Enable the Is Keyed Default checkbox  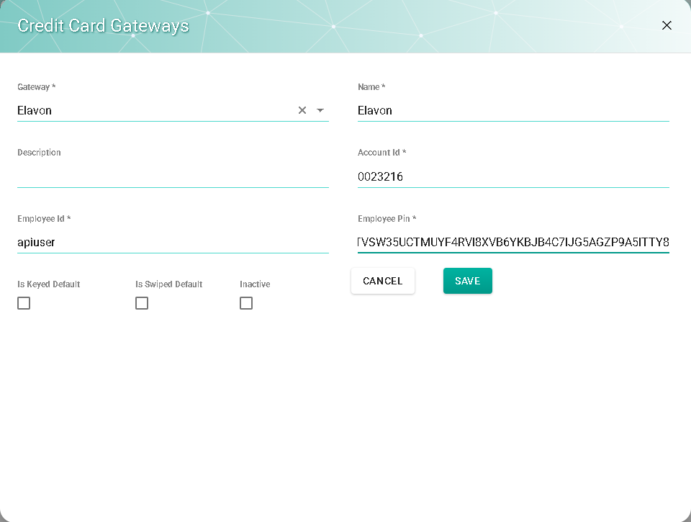coord(24,303)
